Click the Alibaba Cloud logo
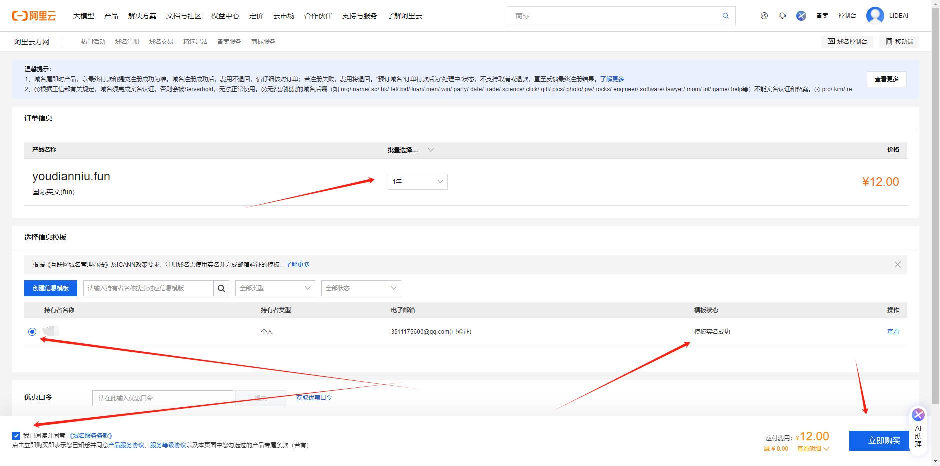This screenshot has width=940, height=466. 34,16
